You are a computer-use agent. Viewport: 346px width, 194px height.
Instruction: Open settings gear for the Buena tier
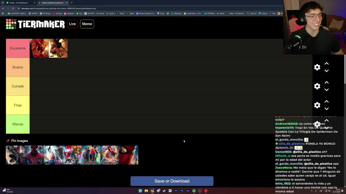pos(317,67)
